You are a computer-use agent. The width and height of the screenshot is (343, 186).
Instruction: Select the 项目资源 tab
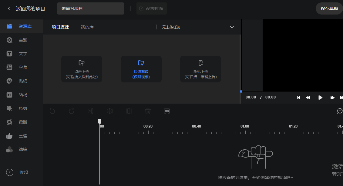coord(60,27)
